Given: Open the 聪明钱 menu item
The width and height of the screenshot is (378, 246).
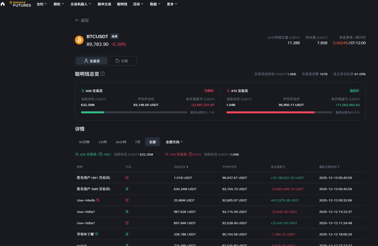Looking at the screenshot, I should [x=122, y=4].
